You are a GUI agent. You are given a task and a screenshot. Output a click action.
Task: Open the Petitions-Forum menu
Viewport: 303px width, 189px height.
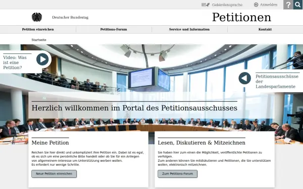(x=114, y=29)
